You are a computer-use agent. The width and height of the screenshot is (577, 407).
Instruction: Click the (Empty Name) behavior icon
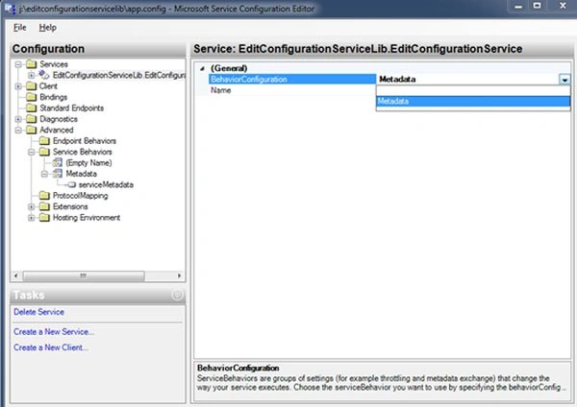click(x=58, y=162)
